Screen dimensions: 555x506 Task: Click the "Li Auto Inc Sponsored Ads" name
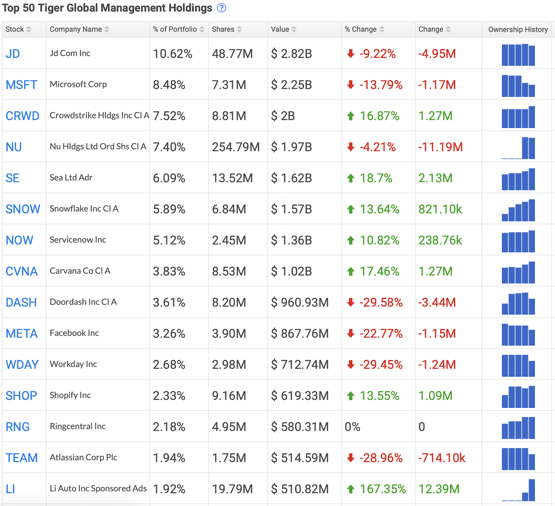click(x=99, y=488)
